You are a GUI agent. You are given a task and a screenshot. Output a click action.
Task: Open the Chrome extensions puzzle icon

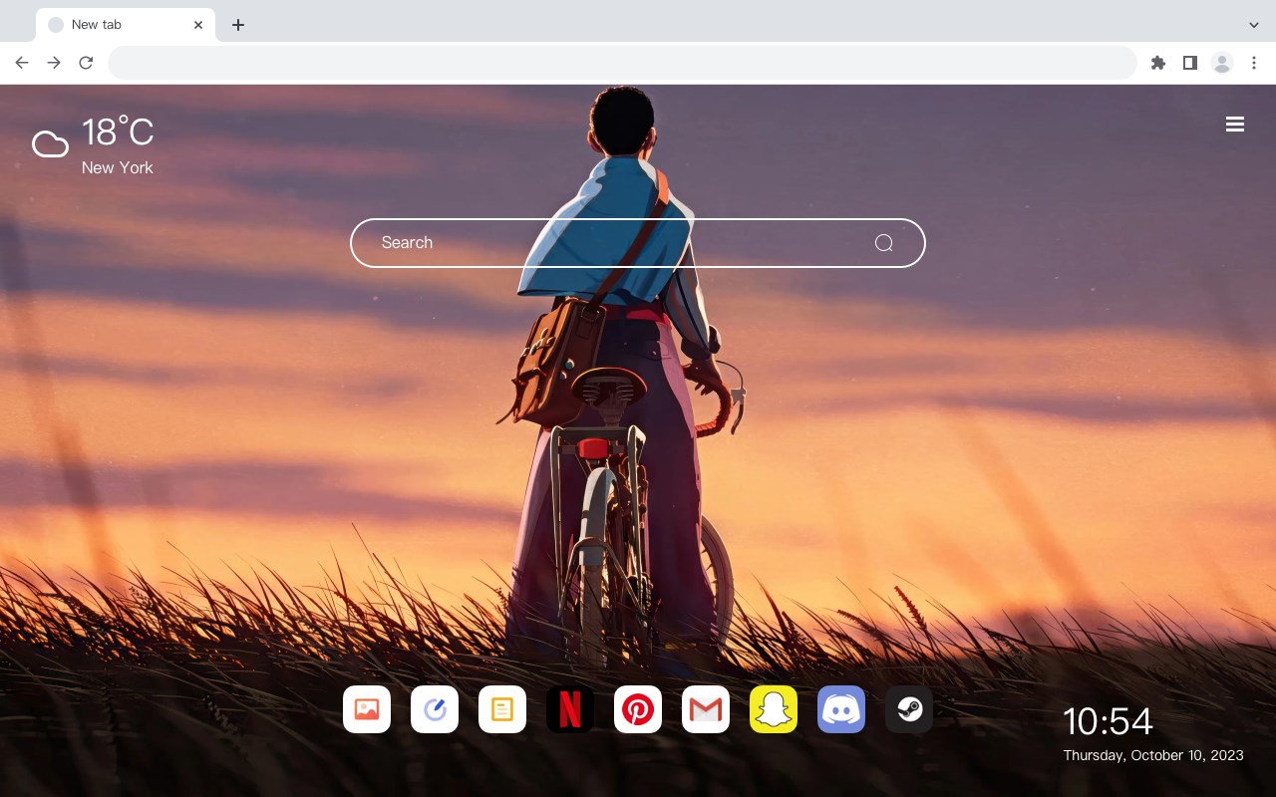[1157, 63]
